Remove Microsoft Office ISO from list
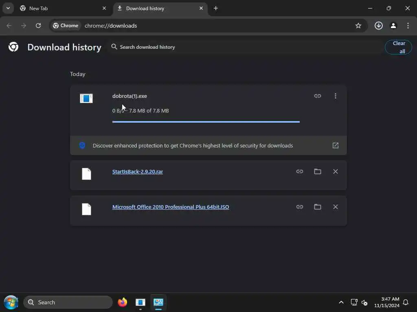Viewport: 417px width, 312px height. point(336,207)
